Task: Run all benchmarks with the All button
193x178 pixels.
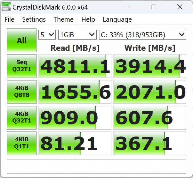Action: click(22, 41)
